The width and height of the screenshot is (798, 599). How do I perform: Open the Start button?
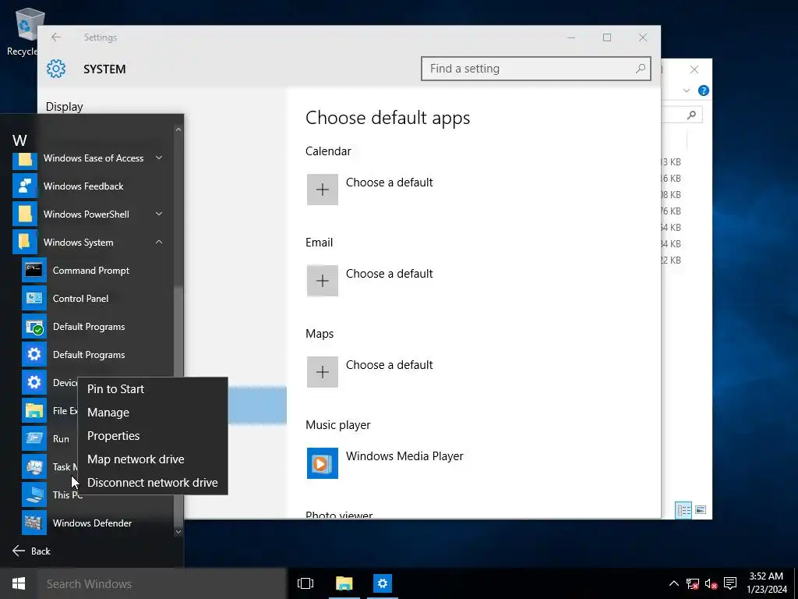pos(19,583)
